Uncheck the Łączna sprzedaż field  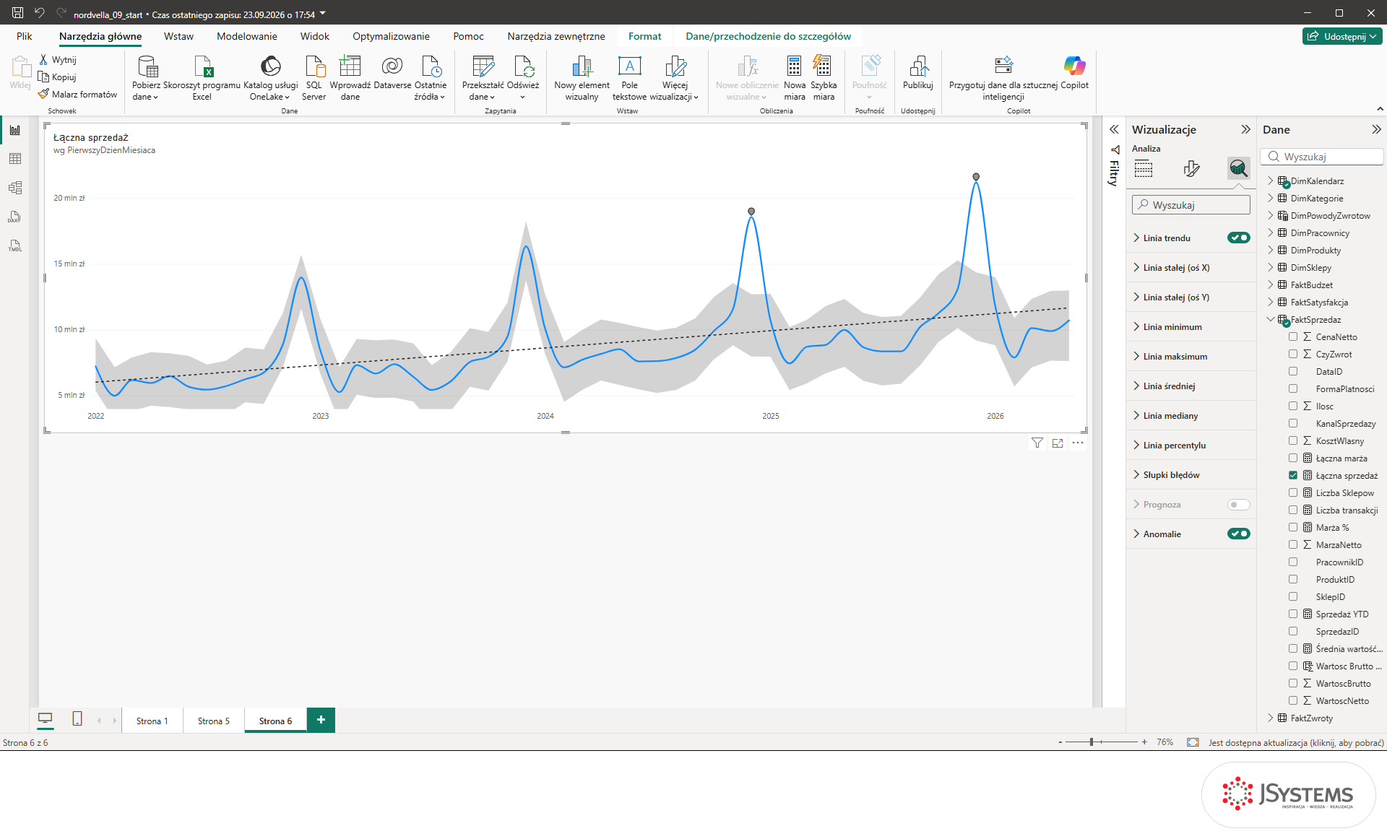click(1293, 475)
